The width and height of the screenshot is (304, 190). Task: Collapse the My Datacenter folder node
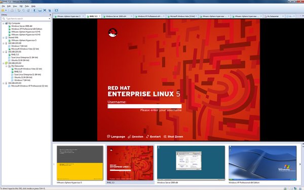pos(7,66)
